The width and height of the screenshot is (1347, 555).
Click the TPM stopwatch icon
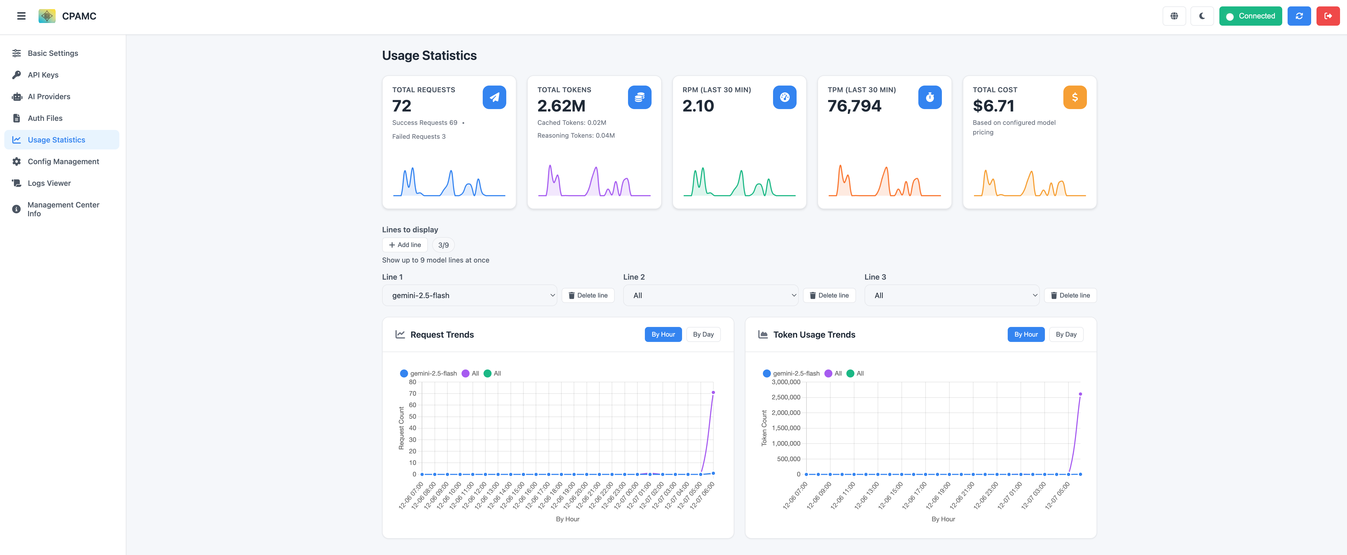coord(929,97)
